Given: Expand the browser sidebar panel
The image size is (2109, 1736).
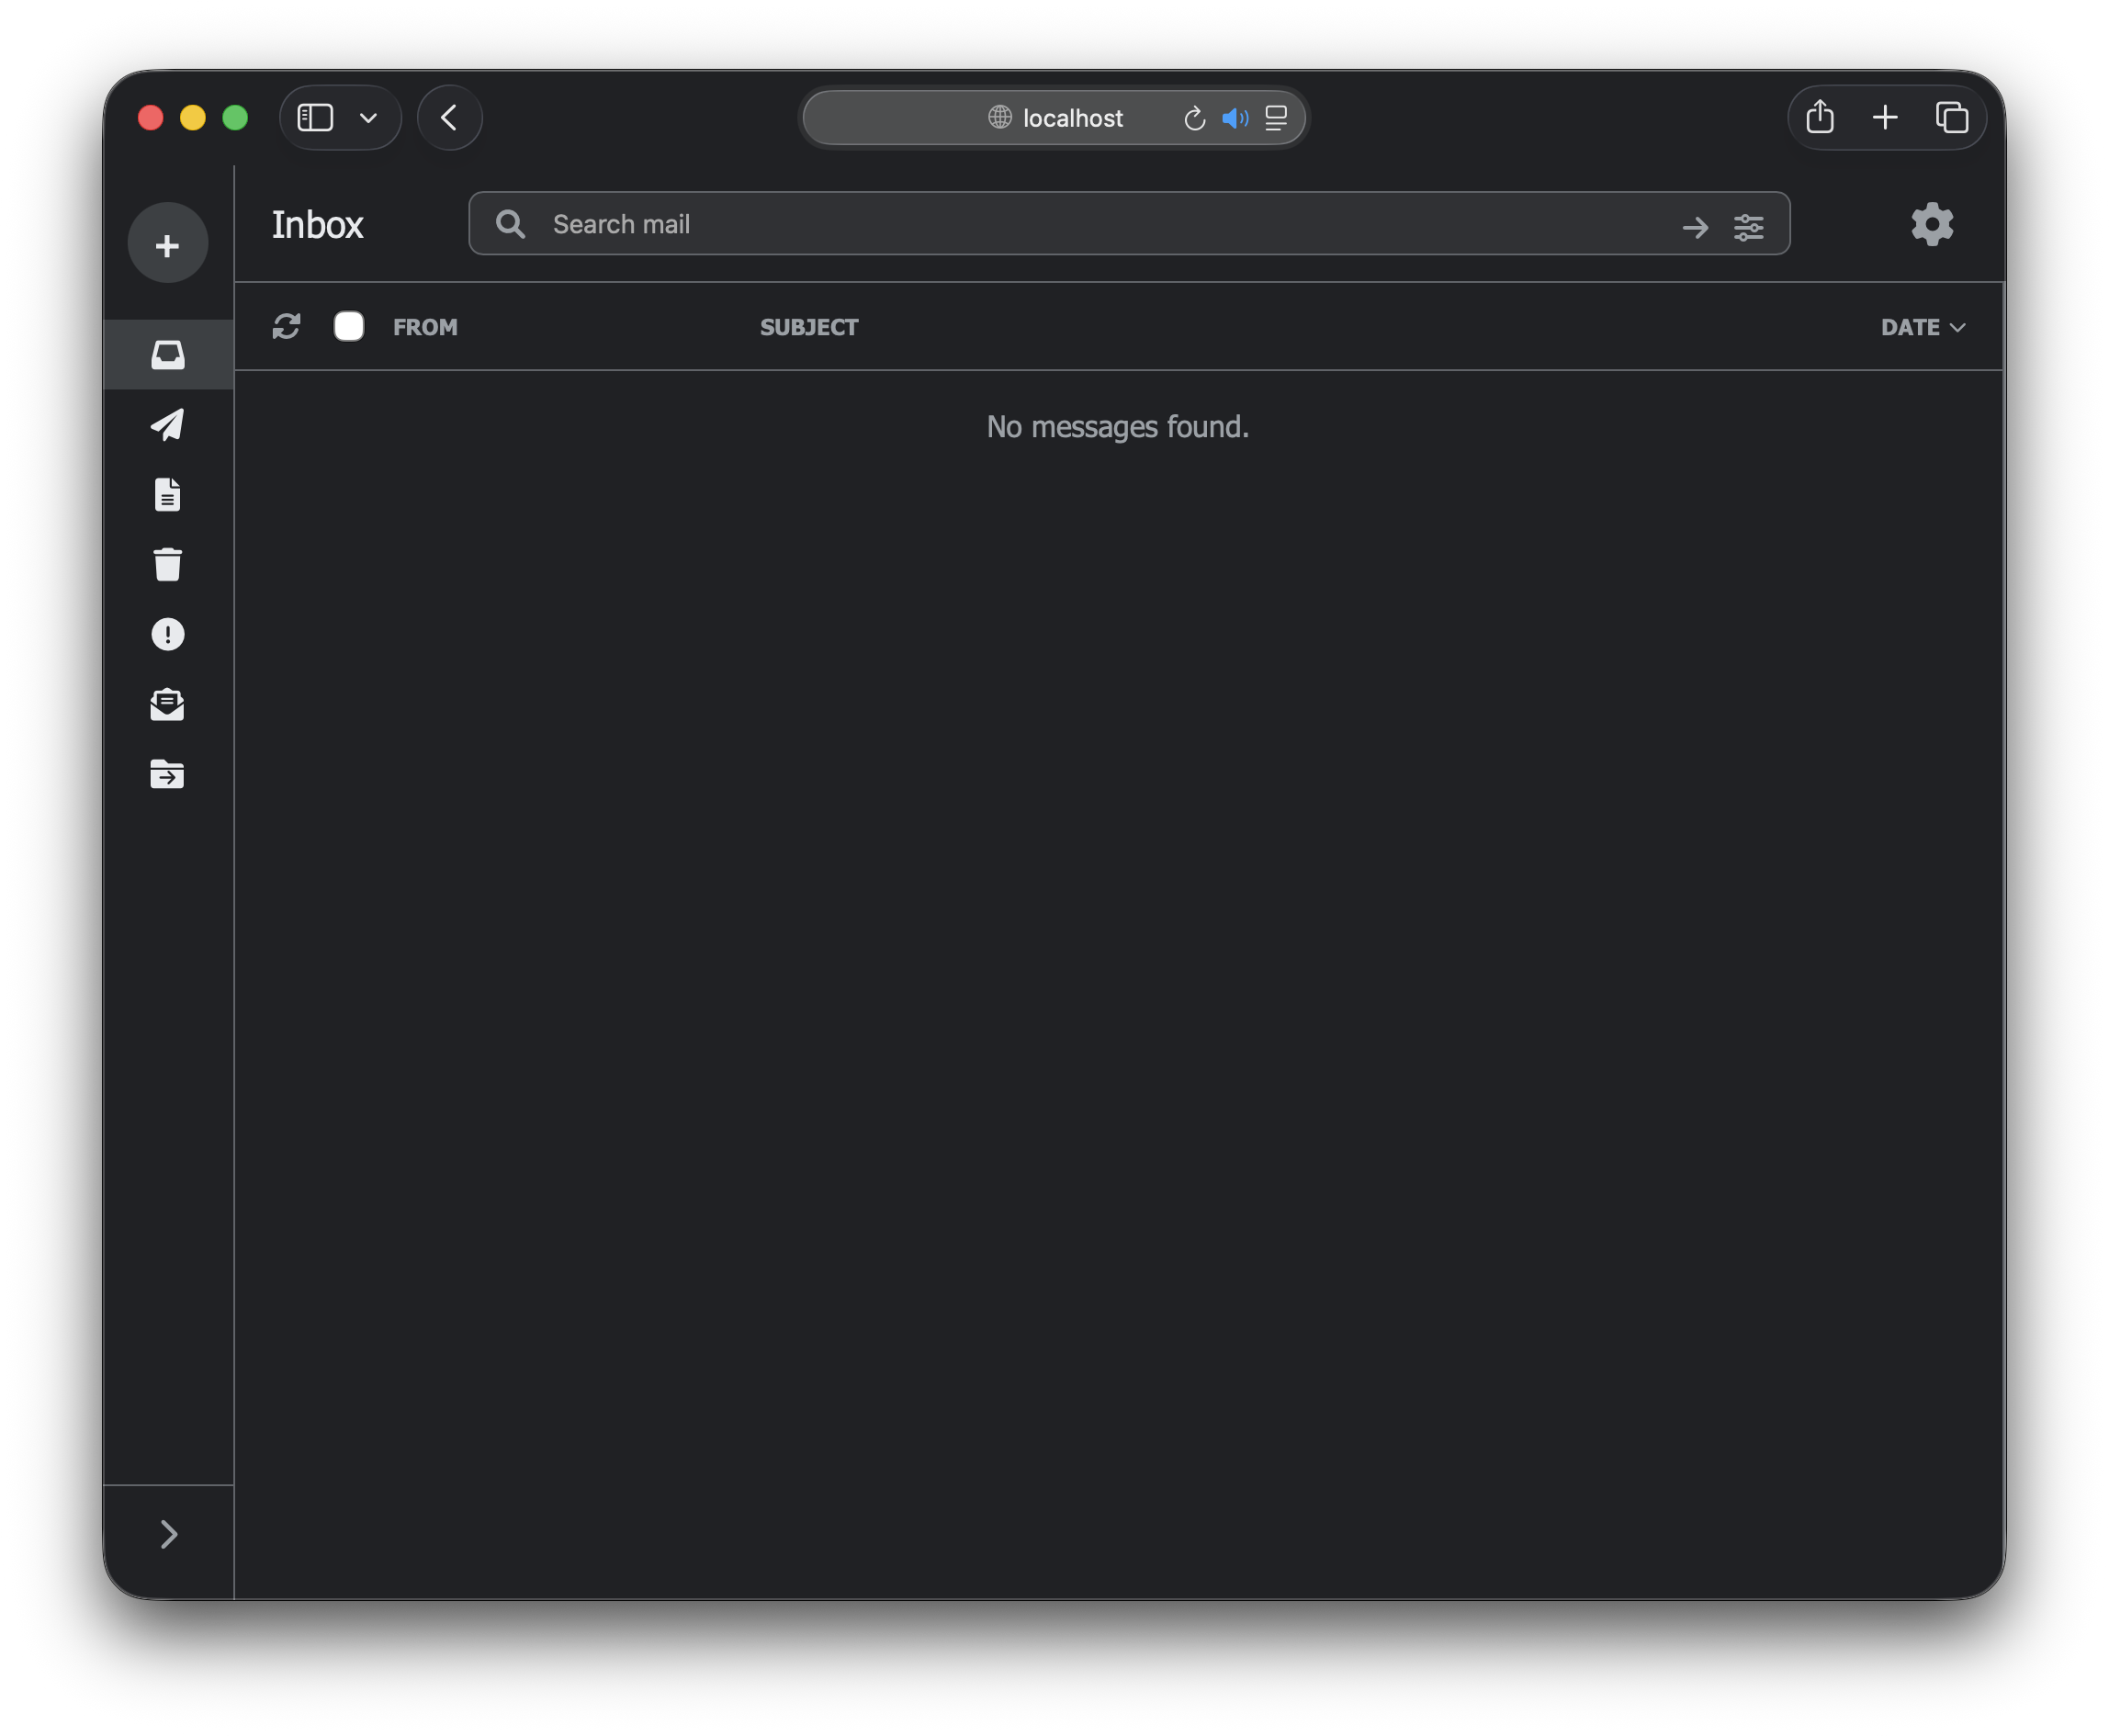Looking at the screenshot, I should coord(315,117).
